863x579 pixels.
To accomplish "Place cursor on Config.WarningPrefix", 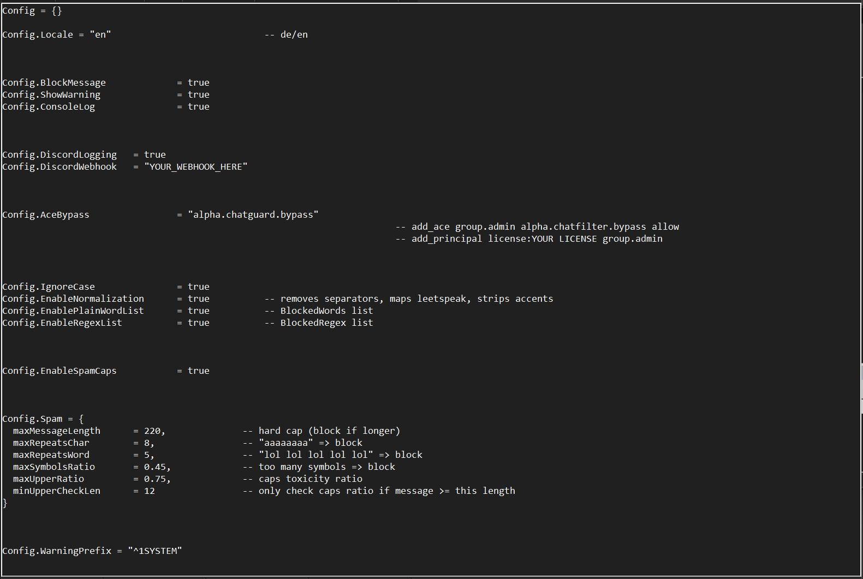I will point(57,551).
